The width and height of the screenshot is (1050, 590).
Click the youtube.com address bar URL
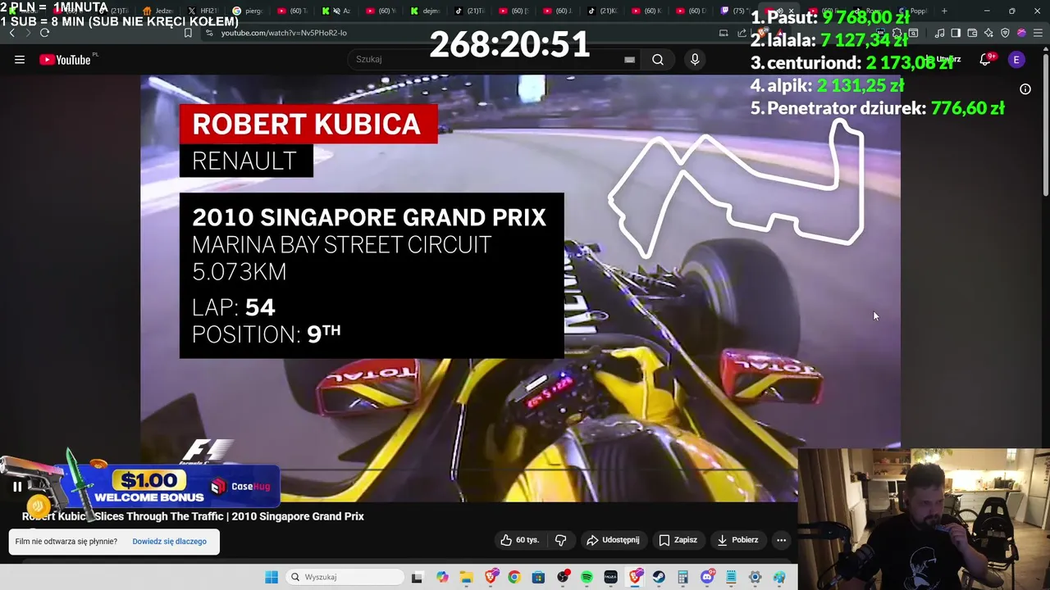(x=284, y=33)
